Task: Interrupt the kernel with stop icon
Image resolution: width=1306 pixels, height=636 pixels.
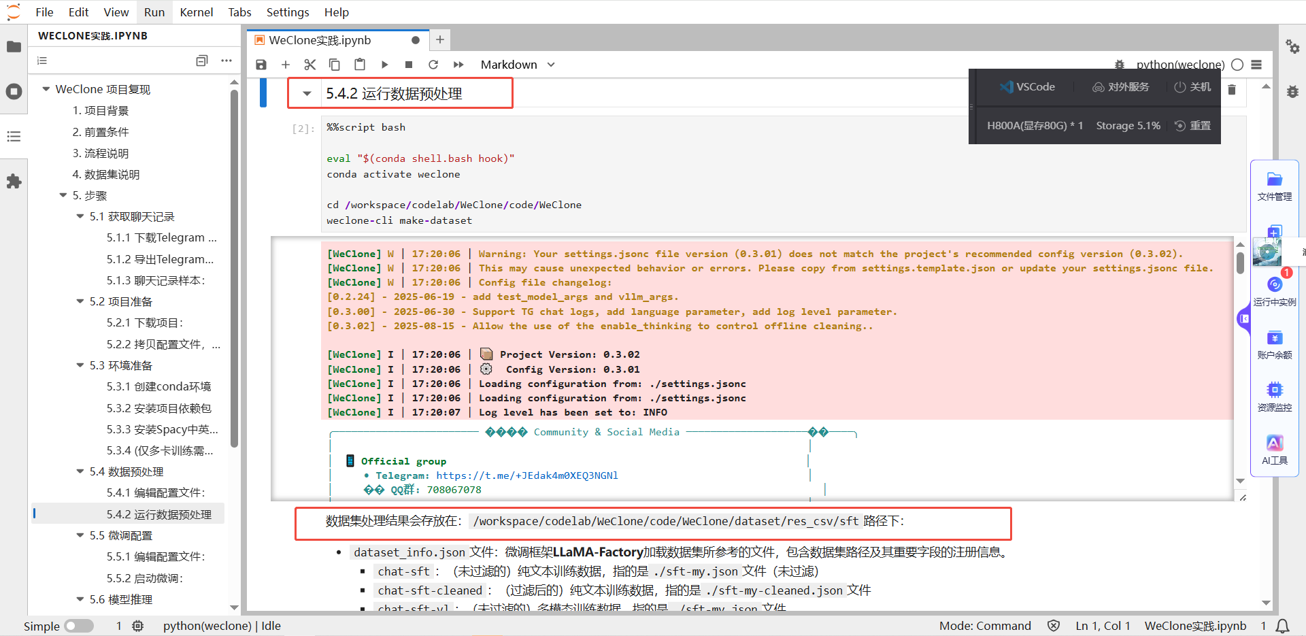Action: pyautogui.click(x=409, y=65)
